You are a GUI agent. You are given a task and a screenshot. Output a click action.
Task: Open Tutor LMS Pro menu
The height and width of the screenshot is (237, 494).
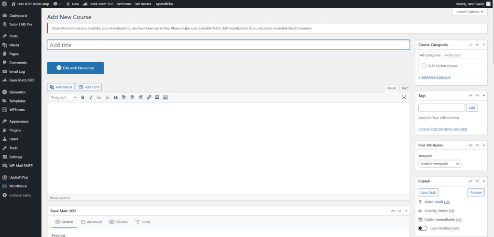(20, 24)
